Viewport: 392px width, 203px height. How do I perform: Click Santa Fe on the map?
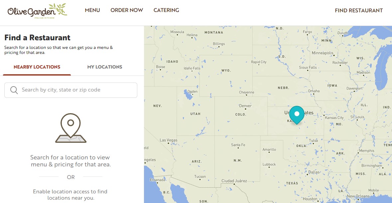[x=238, y=145]
